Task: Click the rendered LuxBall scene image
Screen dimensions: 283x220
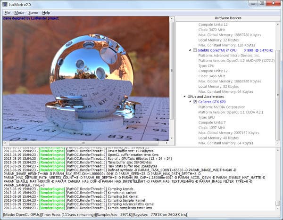Action: coord(86,79)
